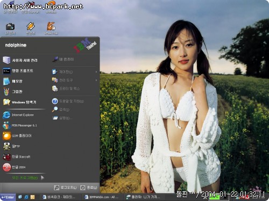Click the 종료 Shut Down button

click(x=89, y=188)
